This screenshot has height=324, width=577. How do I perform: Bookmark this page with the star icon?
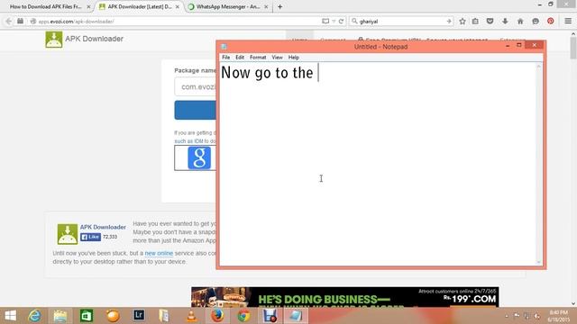pos(463,22)
